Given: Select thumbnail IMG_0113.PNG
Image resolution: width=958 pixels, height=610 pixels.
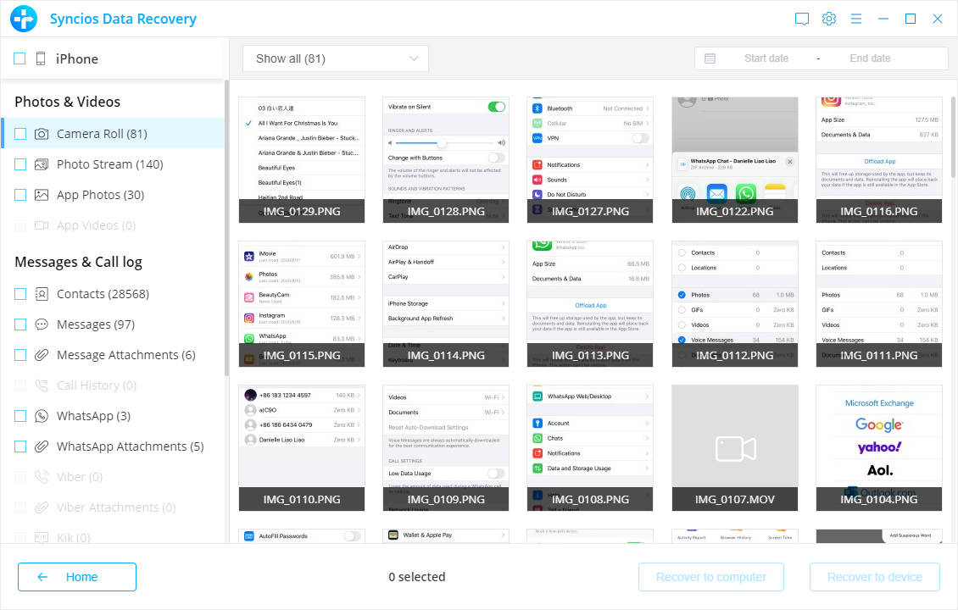Looking at the screenshot, I should (590, 304).
